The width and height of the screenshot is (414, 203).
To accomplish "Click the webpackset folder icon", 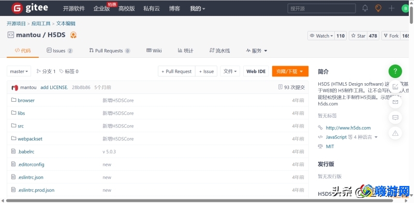I will click(14, 138).
